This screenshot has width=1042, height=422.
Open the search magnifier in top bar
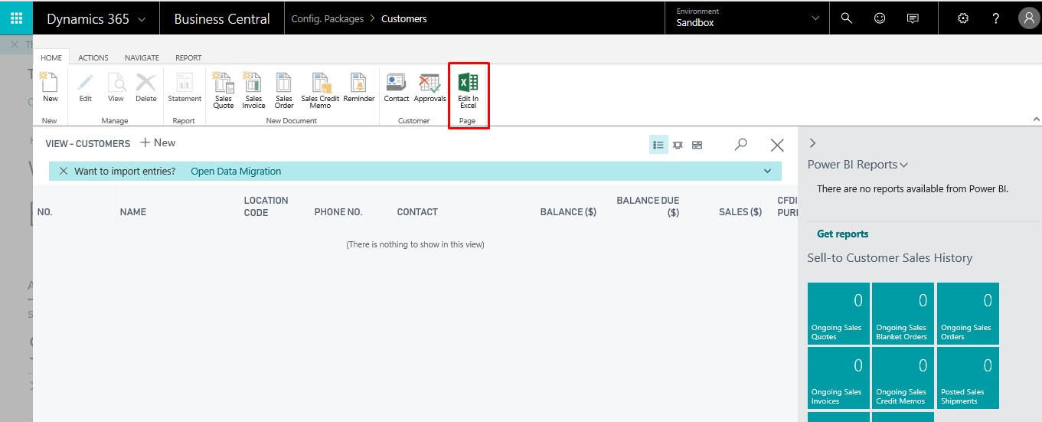point(846,18)
